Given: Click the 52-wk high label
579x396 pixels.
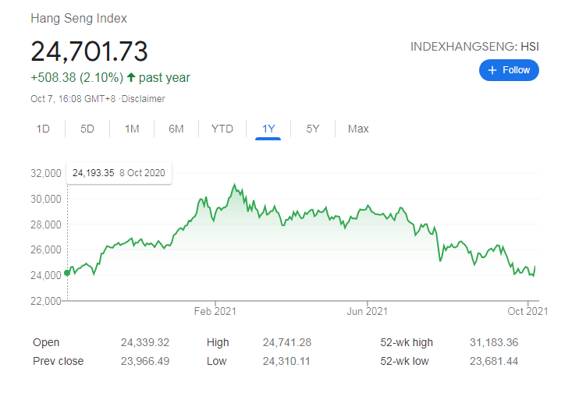Looking at the screenshot, I should coord(407,342).
